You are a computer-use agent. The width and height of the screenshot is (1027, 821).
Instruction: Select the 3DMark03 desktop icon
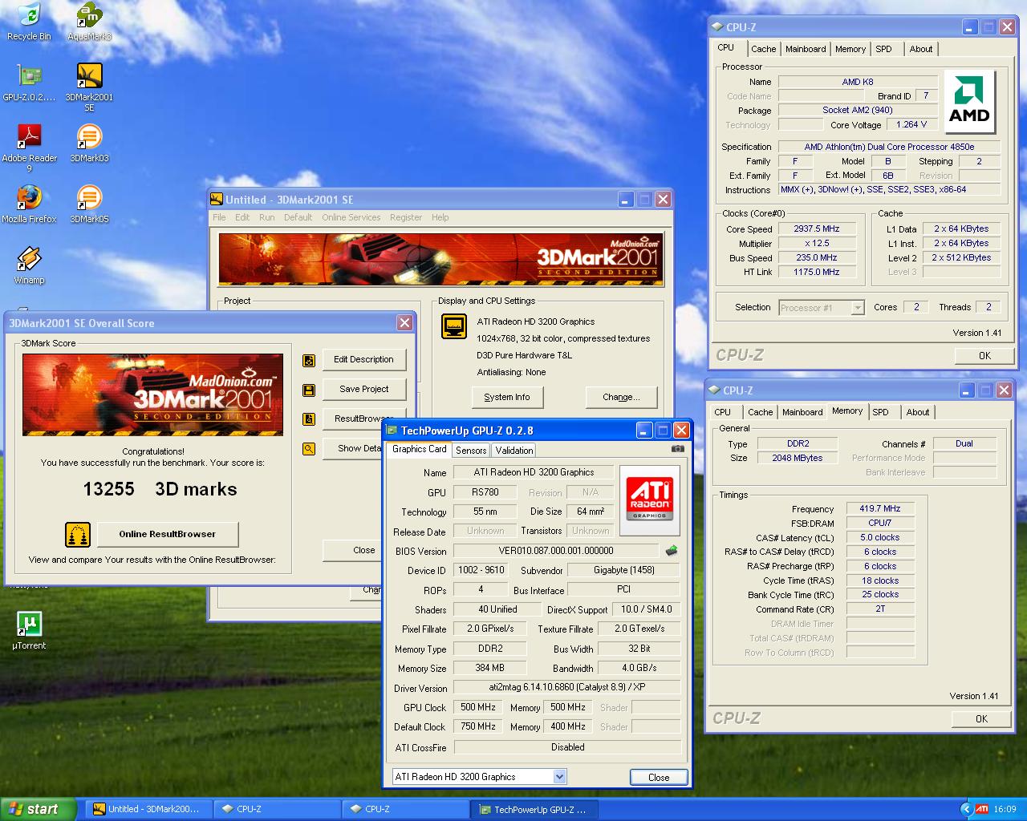[89, 144]
